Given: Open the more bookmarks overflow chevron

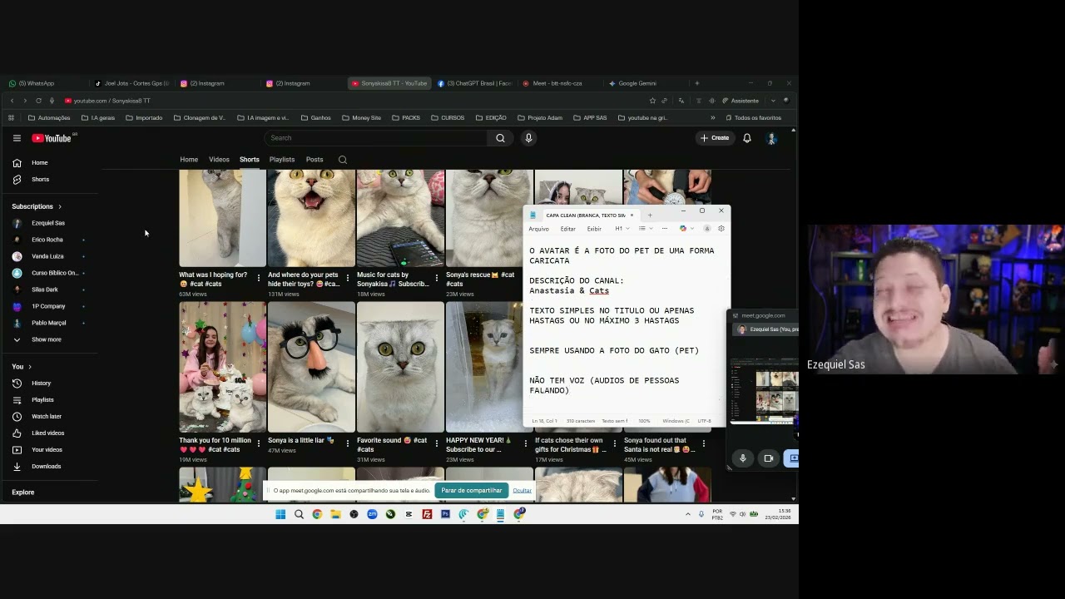Looking at the screenshot, I should [x=712, y=118].
